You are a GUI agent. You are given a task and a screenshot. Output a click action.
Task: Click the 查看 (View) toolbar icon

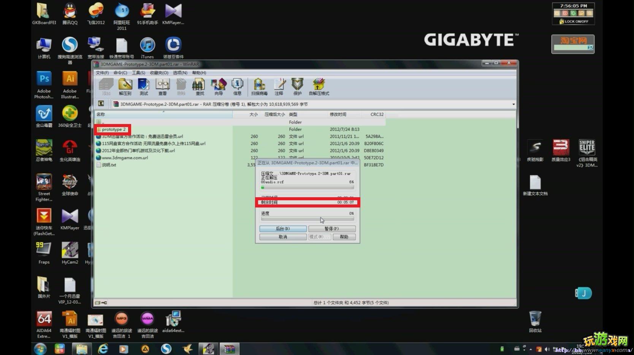point(162,87)
